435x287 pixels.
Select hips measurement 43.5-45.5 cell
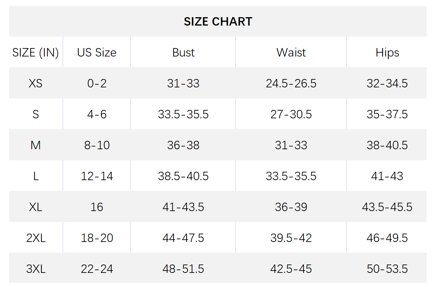(x=387, y=207)
